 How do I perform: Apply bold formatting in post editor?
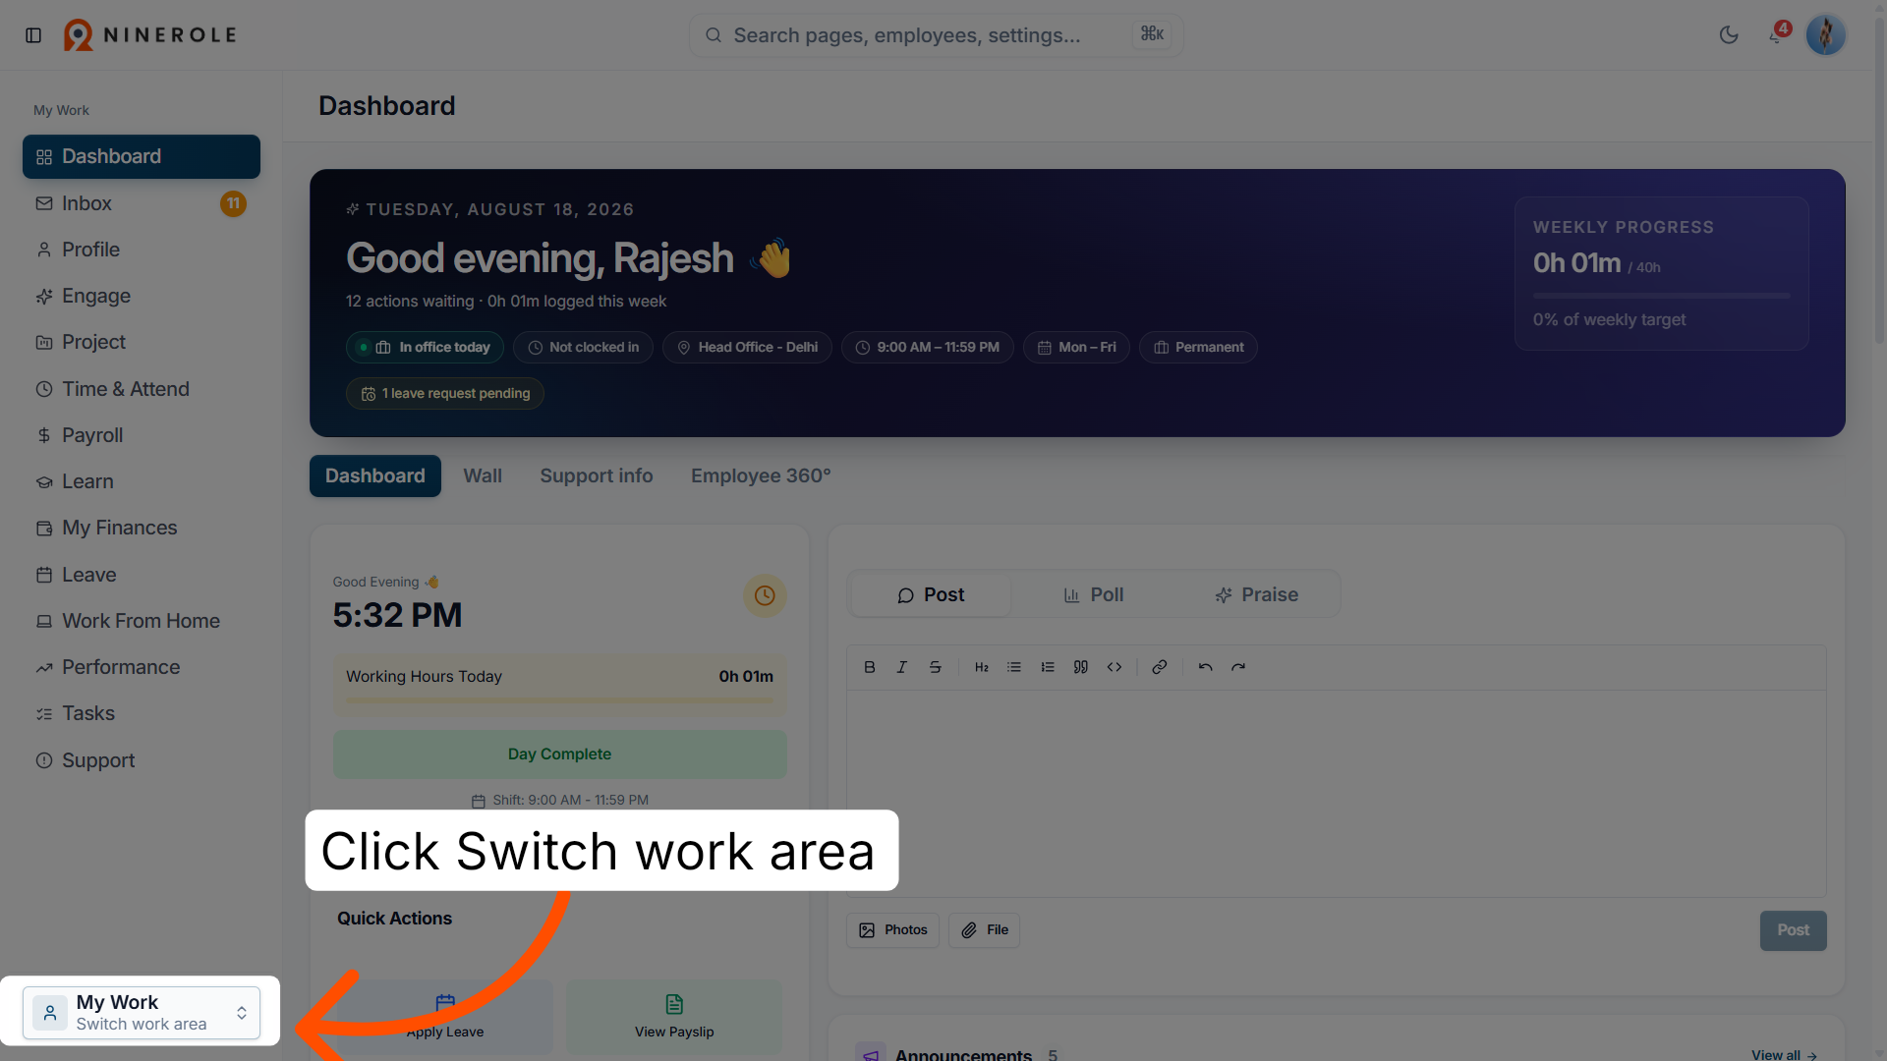[869, 667]
